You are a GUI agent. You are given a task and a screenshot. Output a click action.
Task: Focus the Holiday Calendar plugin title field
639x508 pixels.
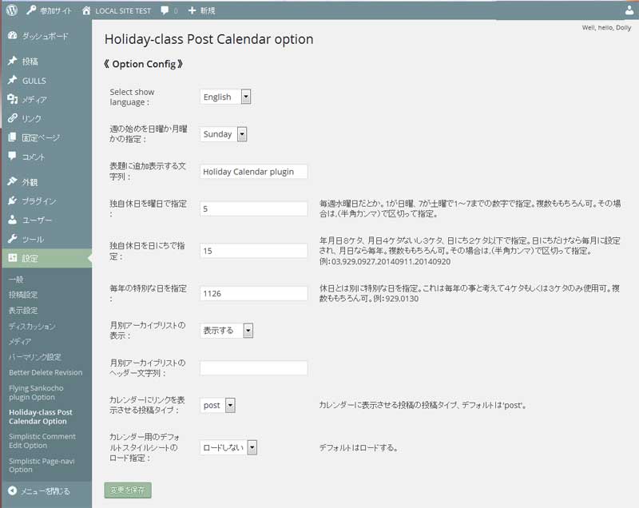(x=253, y=172)
